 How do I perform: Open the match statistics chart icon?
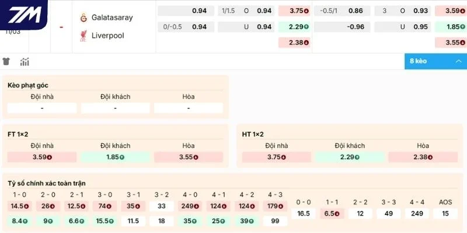point(25,62)
